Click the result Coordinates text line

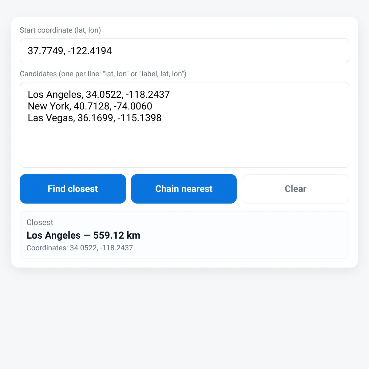(80, 248)
